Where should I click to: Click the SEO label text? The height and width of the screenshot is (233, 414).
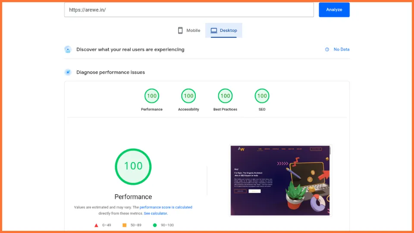(262, 109)
